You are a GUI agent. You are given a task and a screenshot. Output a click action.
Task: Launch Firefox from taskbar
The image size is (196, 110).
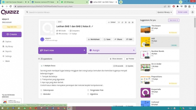click(30, 108)
